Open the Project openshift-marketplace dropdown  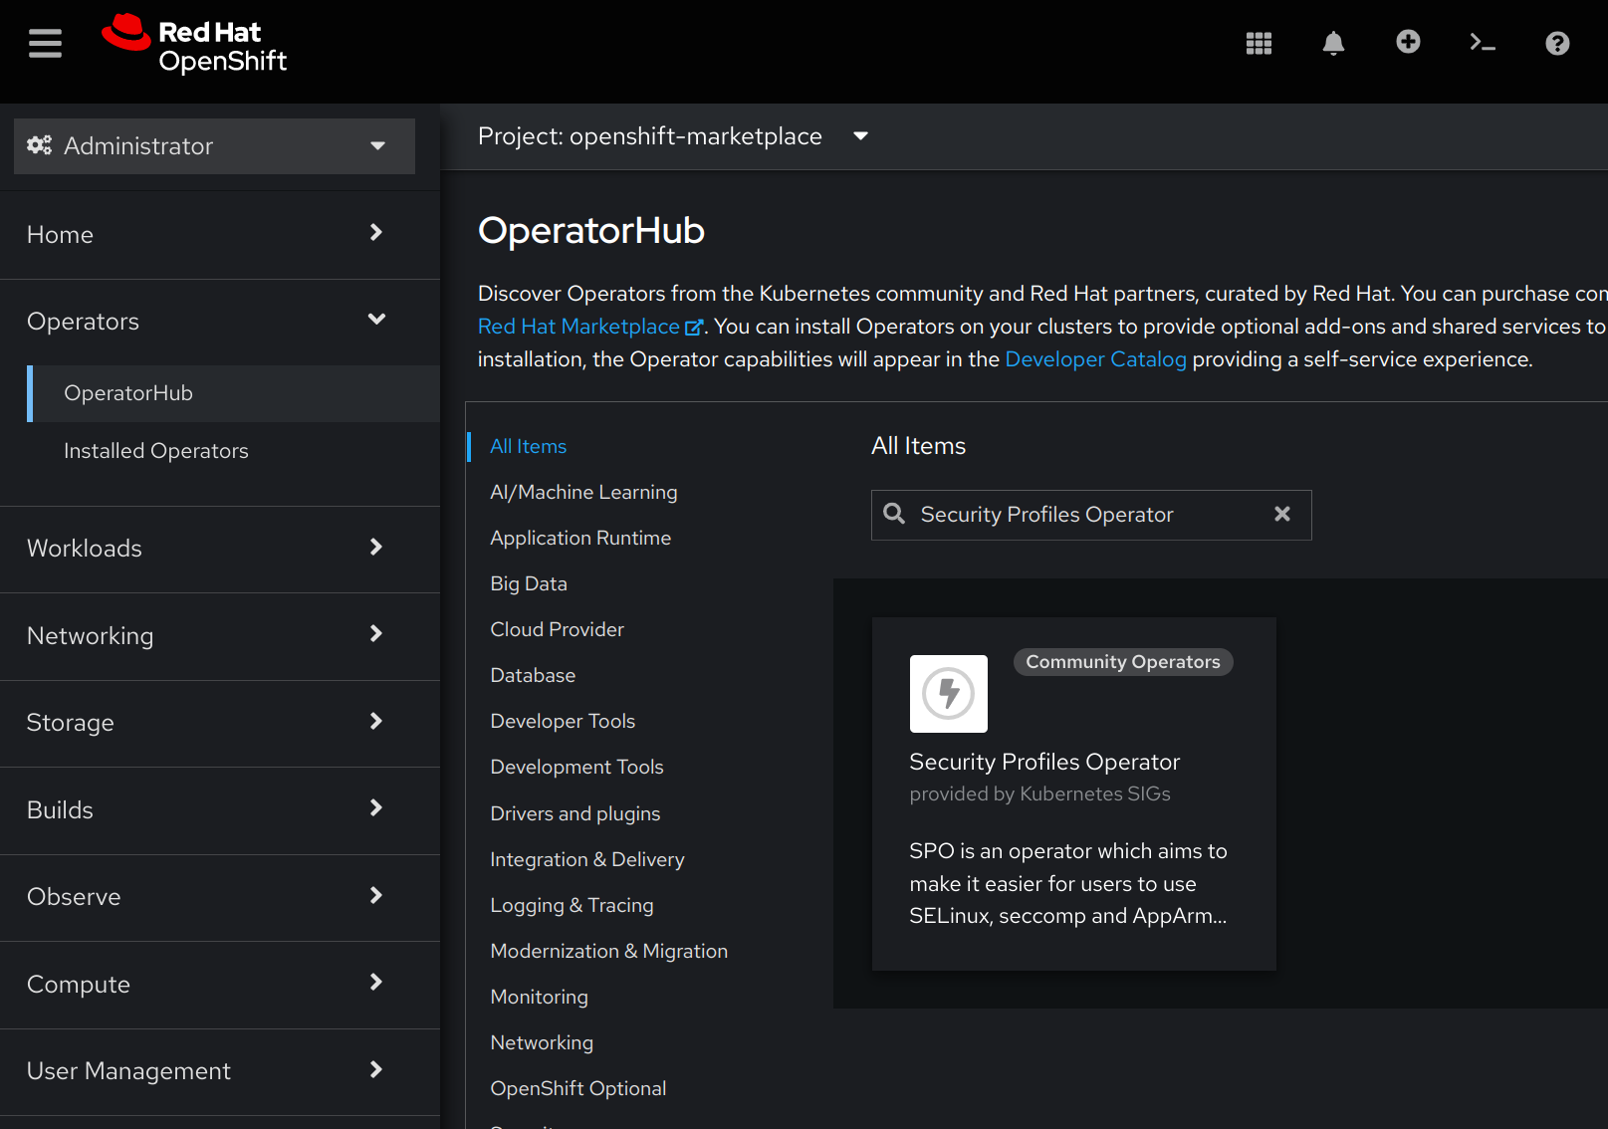[673, 136]
